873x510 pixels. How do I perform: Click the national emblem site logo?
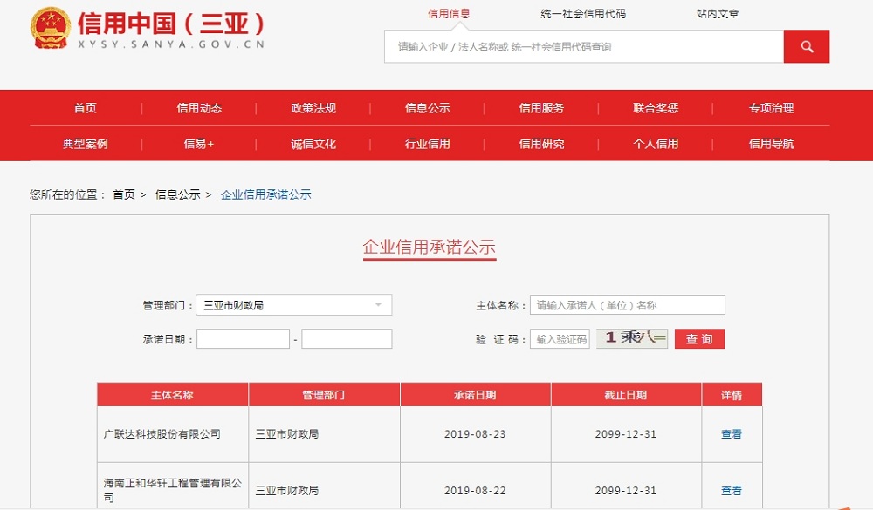51,28
